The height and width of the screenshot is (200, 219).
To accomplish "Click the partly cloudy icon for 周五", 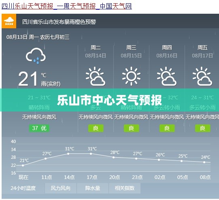I will click(202, 76).
